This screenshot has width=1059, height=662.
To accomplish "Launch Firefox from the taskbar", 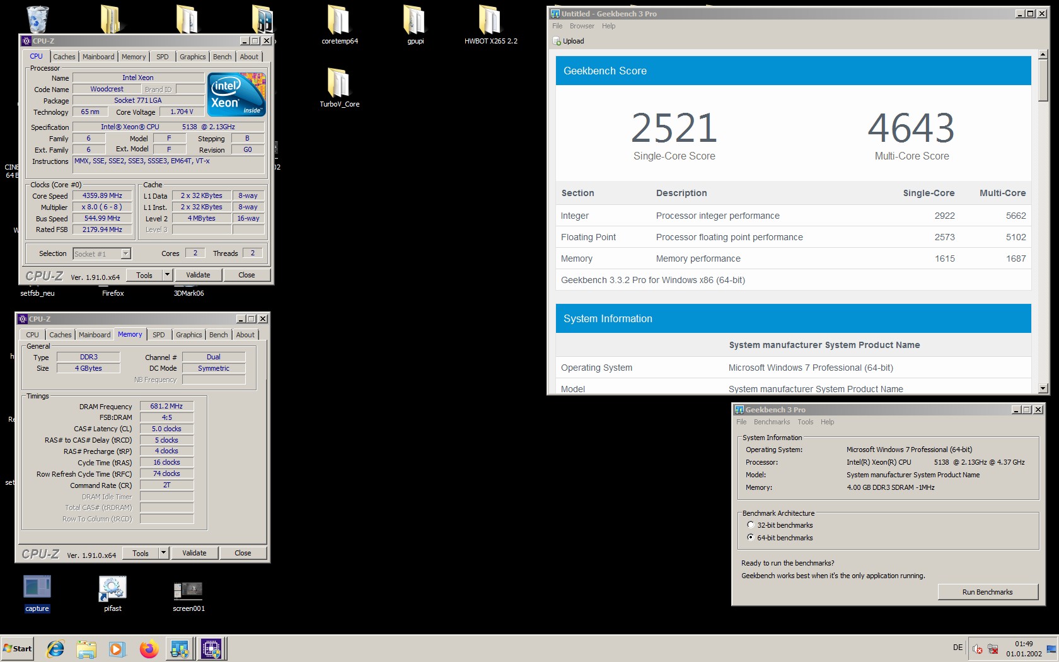I will point(149,649).
